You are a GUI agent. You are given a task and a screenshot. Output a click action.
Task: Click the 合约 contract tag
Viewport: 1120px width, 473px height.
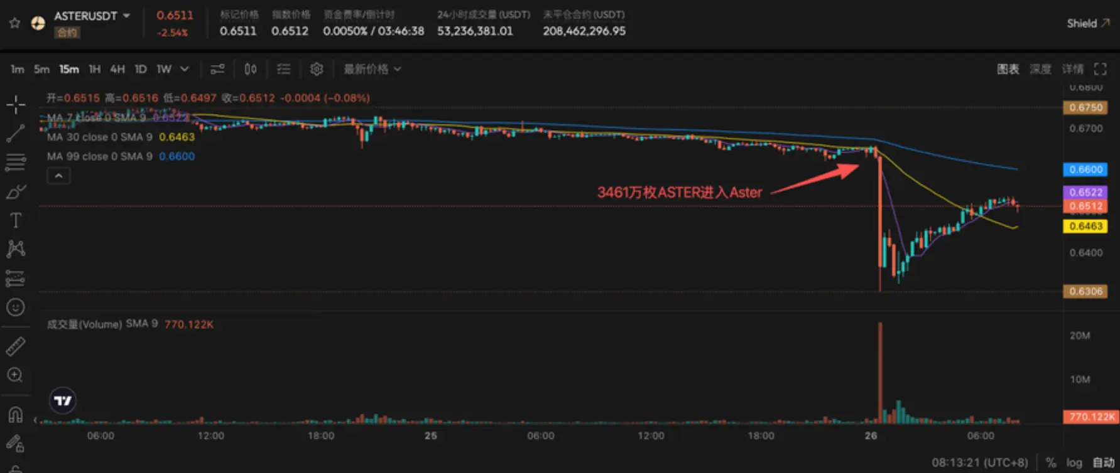click(x=67, y=33)
